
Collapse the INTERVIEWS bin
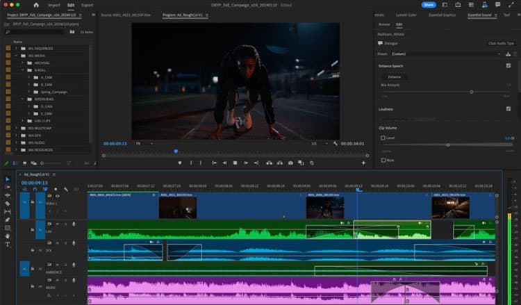(x=23, y=99)
